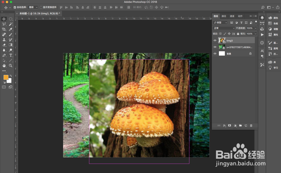
Task: Uncheck the 自动选择 auto-select checkbox
Action: pos(15,7)
